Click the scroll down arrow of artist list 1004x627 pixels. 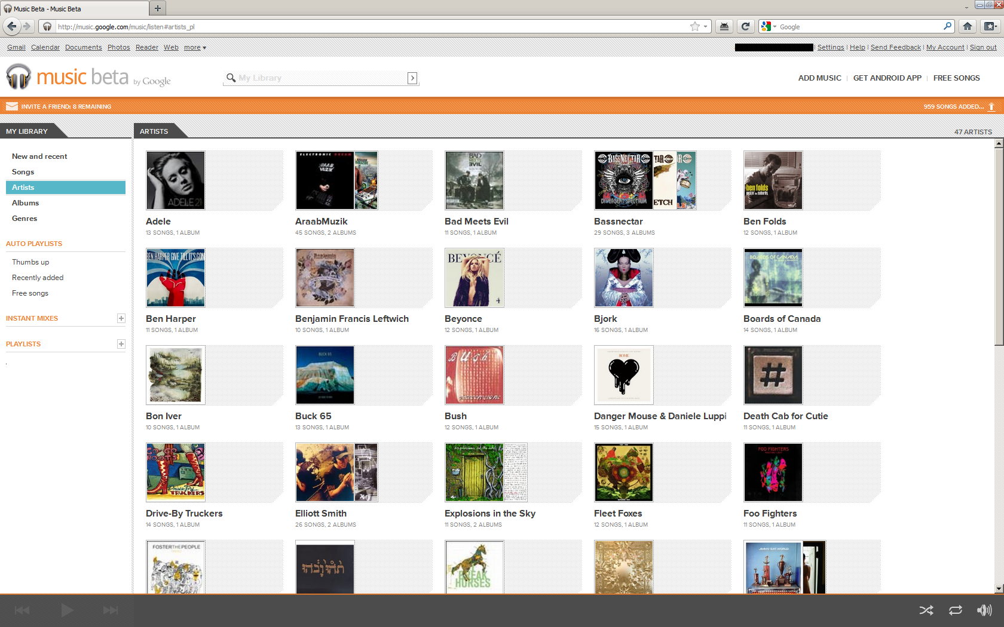coord(999,589)
